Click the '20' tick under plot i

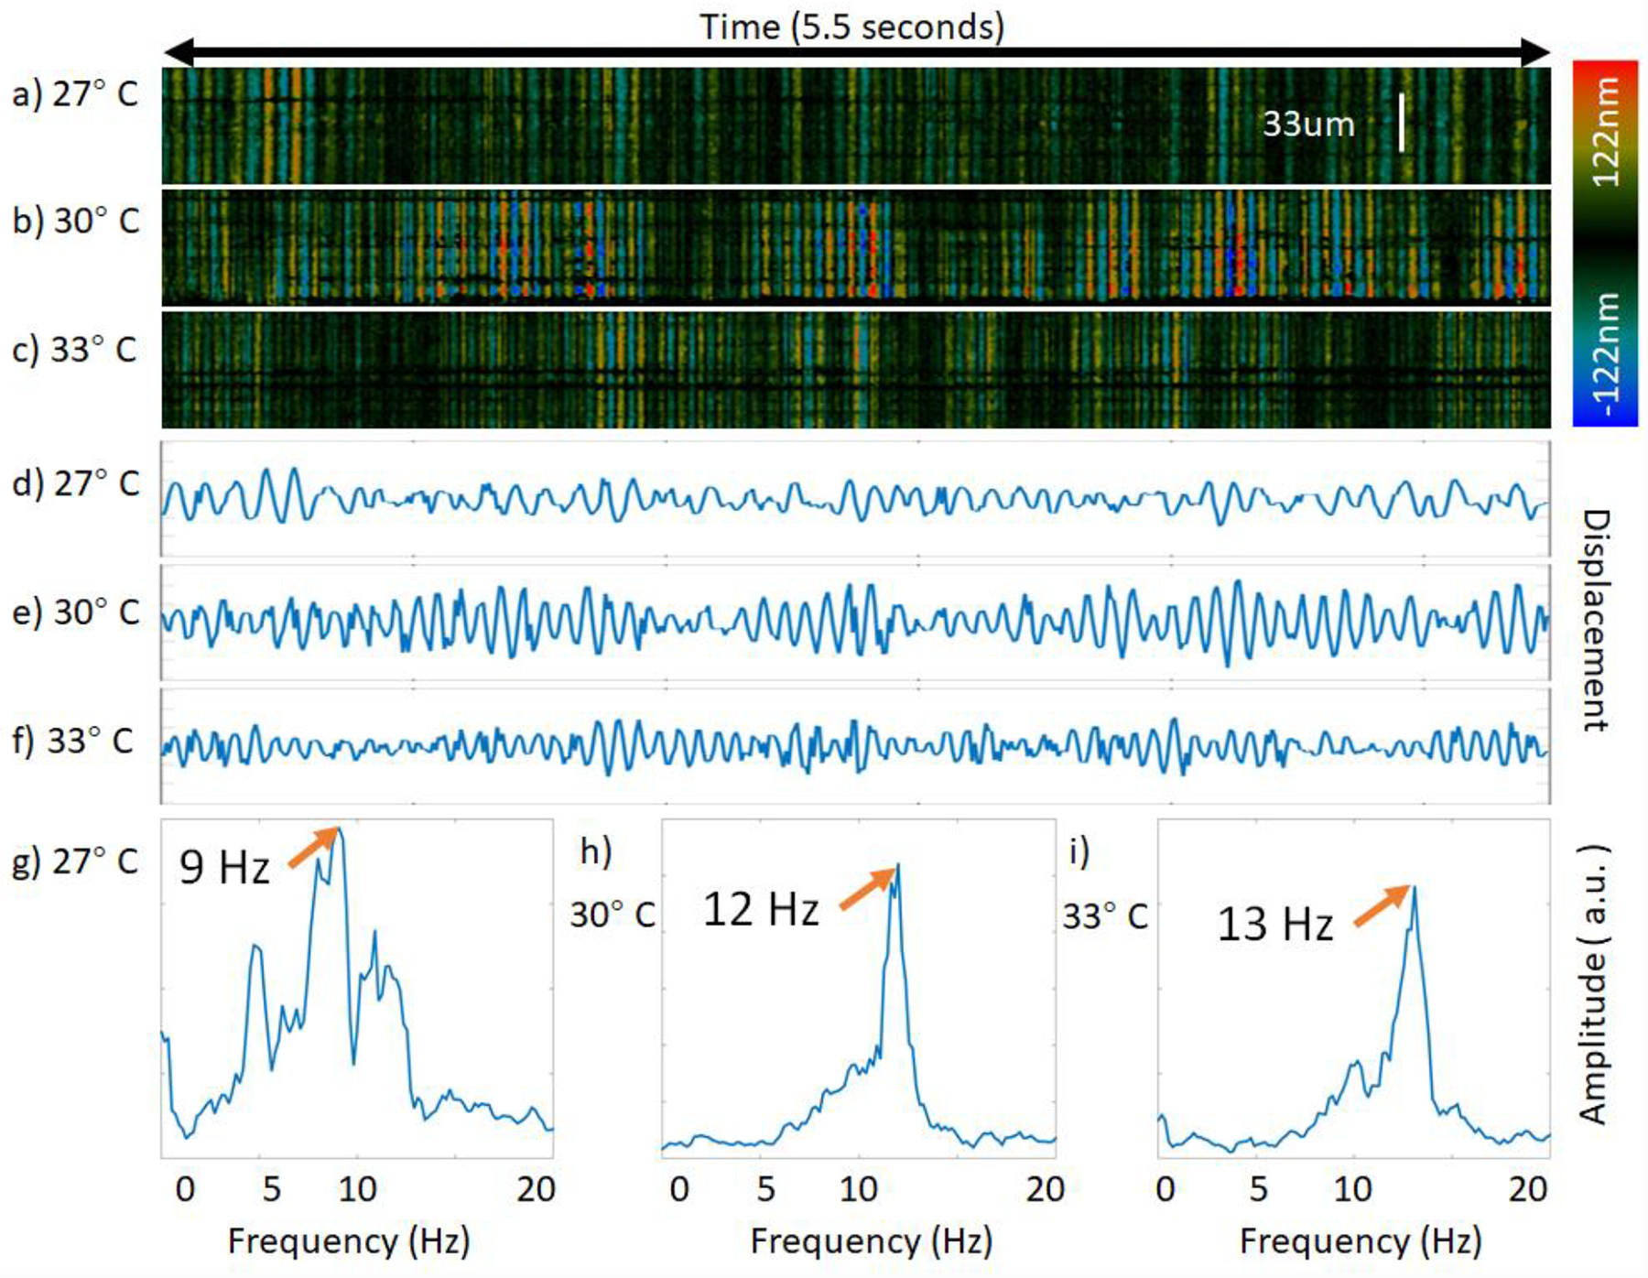coord(1527,1189)
